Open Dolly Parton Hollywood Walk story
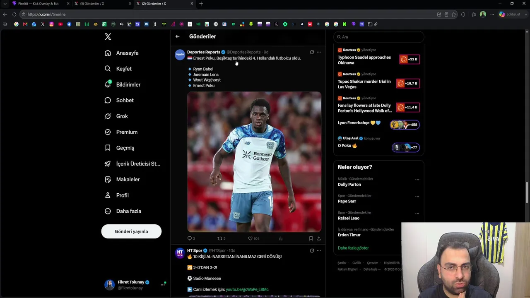This screenshot has width=530, height=298. pos(365,108)
